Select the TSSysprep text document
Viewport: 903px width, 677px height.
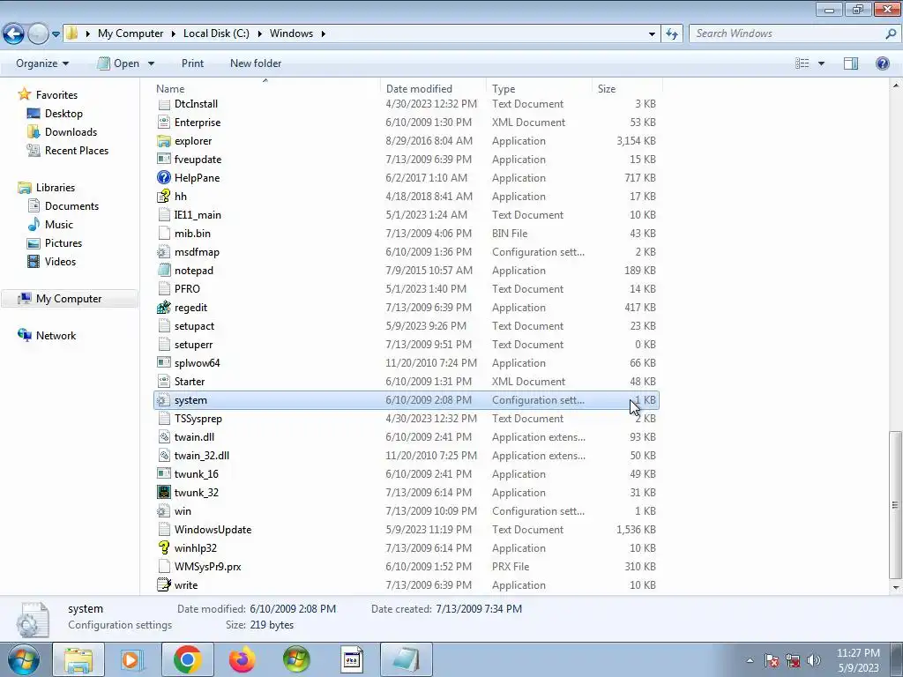(198, 419)
